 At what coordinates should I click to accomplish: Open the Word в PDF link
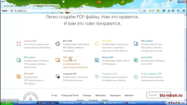point(108,57)
